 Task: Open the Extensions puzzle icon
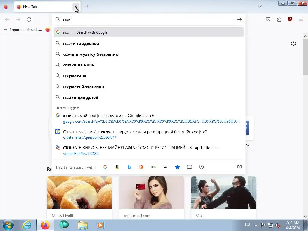pyautogui.click(x=279, y=19)
